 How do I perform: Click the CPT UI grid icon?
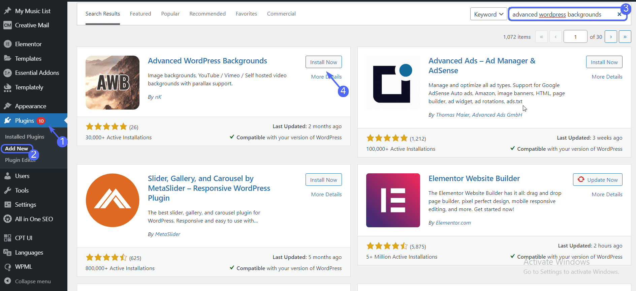click(7, 238)
